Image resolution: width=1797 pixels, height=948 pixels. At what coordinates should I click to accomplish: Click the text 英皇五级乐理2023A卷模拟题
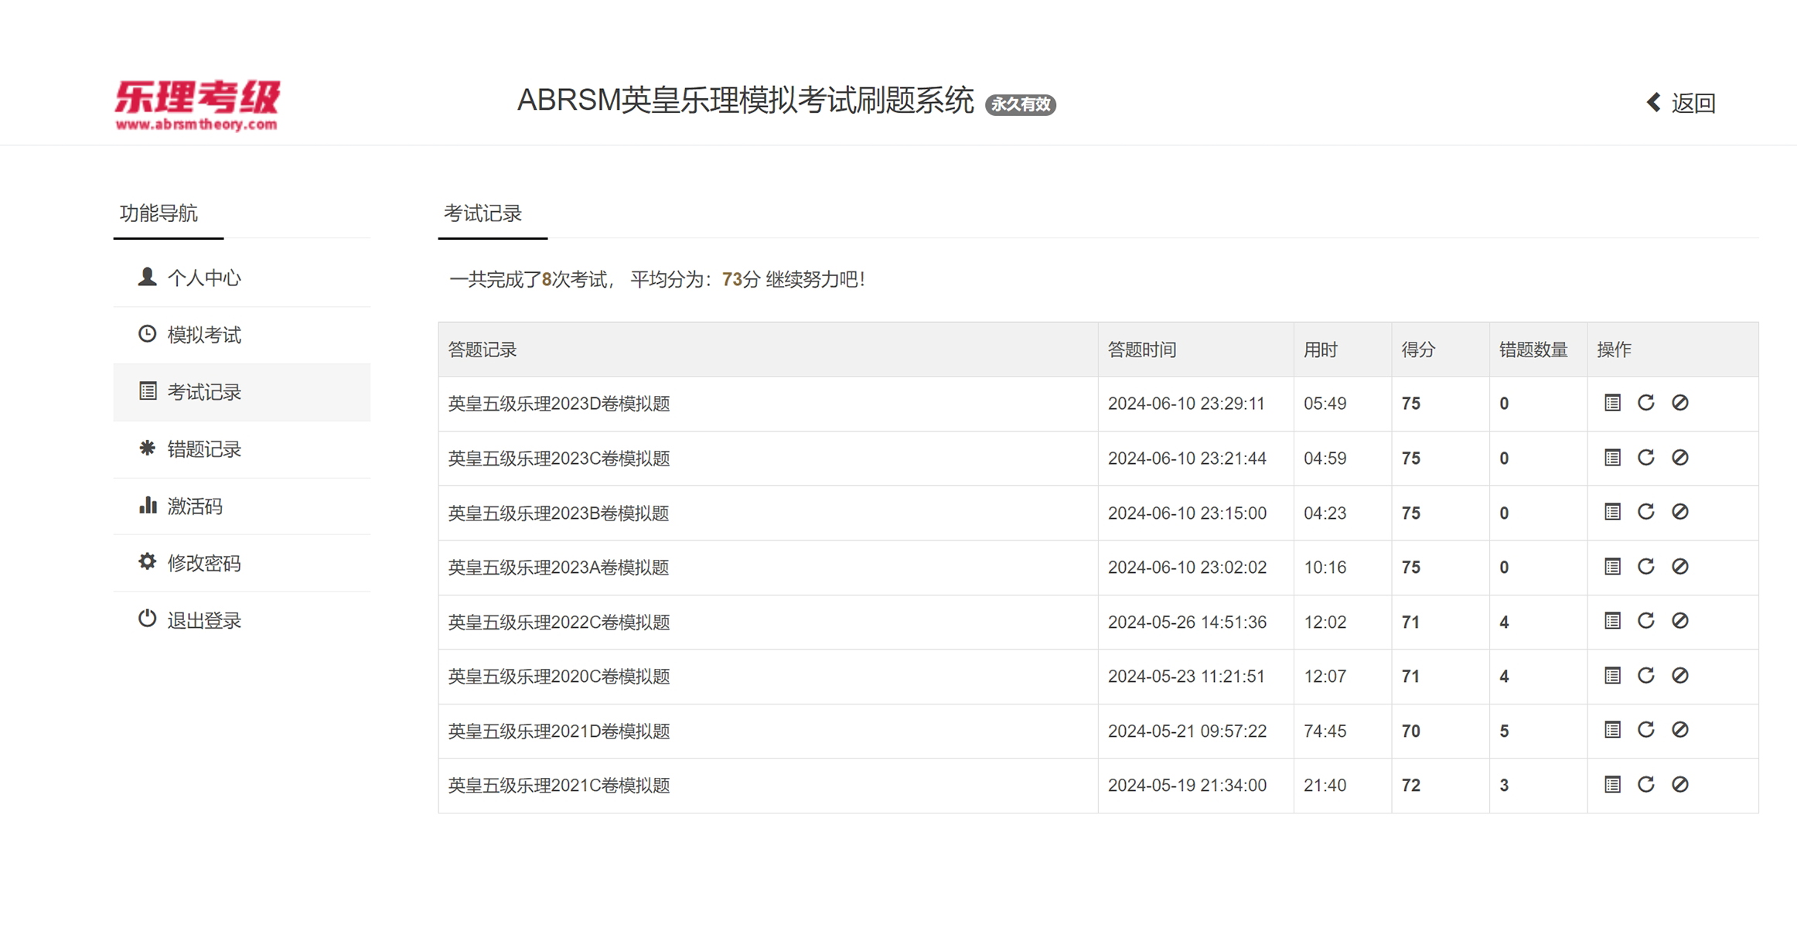point(559,568)
